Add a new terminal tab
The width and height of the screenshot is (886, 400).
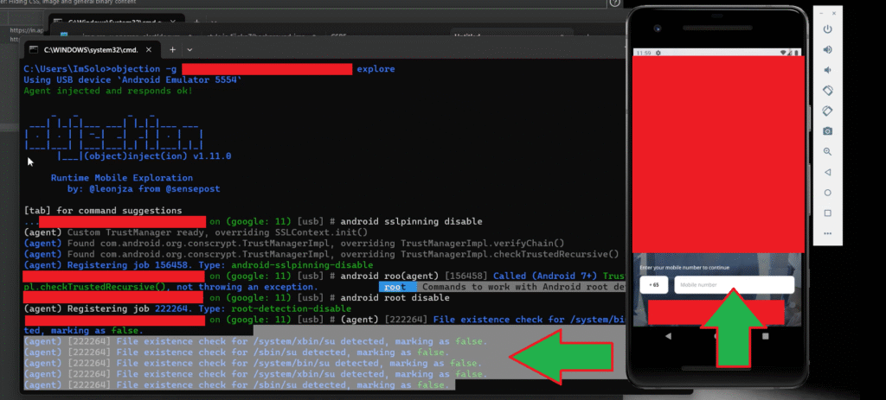tap(171, 49)
